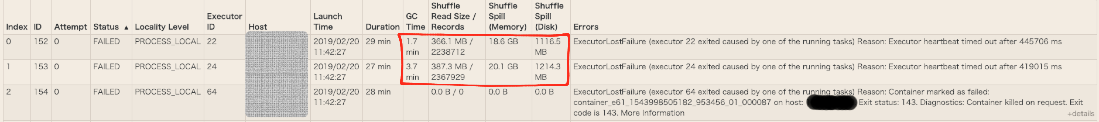1099x122 pixels.
Task: Click the task ID 152 cell
Action: coord(40,41)
